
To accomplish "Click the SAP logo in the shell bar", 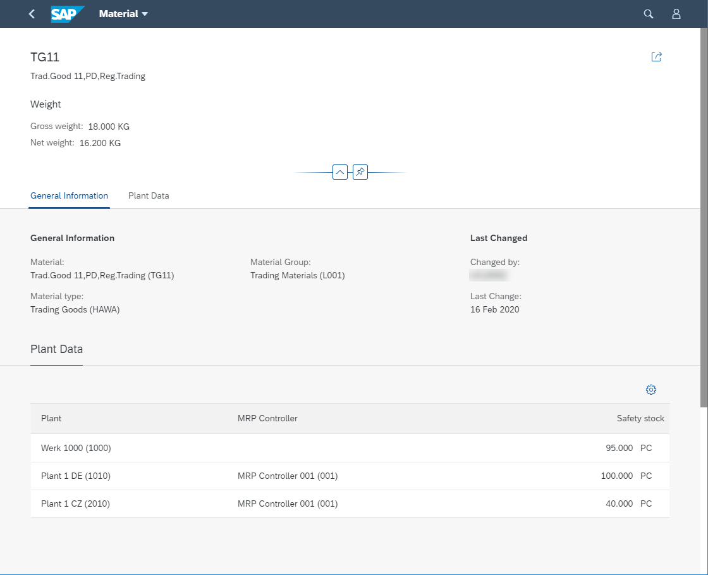I will [68, 13].
